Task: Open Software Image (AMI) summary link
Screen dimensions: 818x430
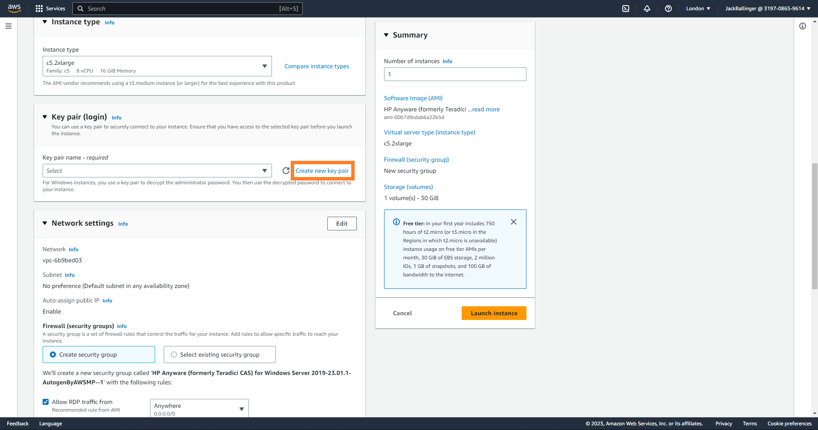Action: pyautogui.click(x=413, y=98)
